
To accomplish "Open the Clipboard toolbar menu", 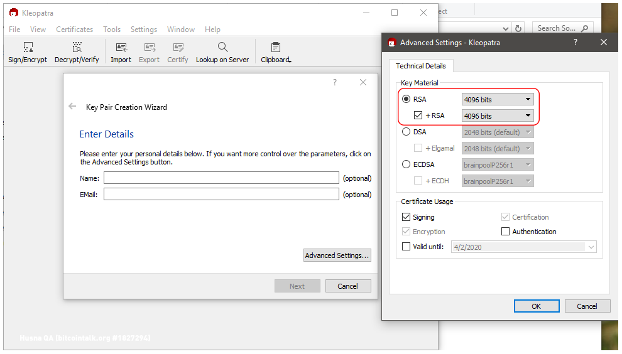I will point(276,52).
